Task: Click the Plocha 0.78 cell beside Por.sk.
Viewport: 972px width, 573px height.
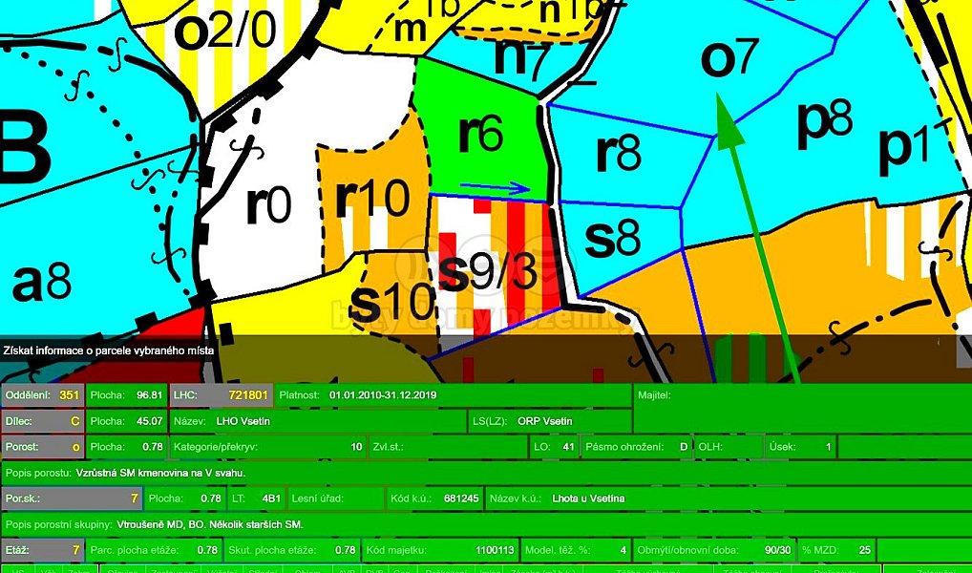Action: tap(185, 498)
